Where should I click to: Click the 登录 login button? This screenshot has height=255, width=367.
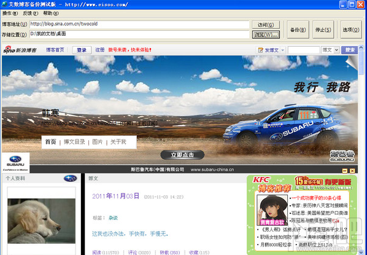point(82,50)
